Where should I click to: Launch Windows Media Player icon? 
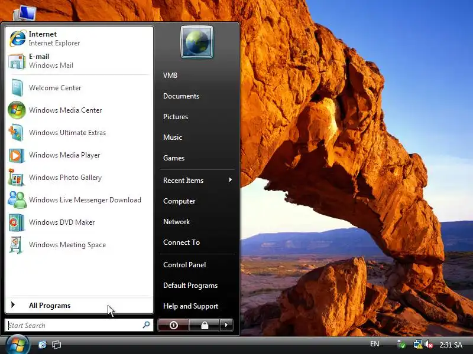[x=17, y=155]
